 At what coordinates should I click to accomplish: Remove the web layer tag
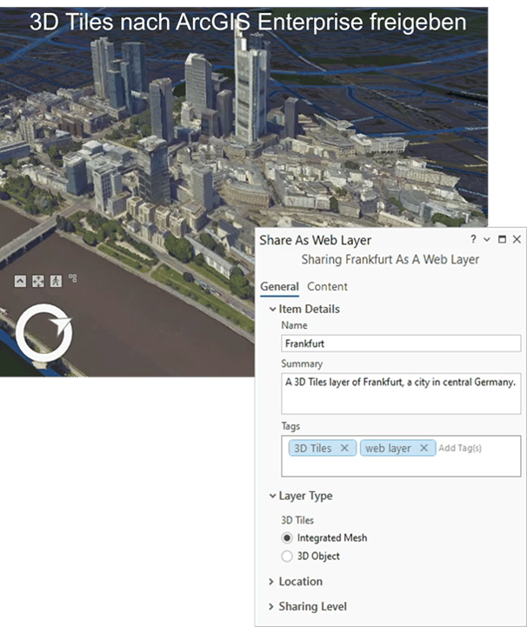point(424,448)
